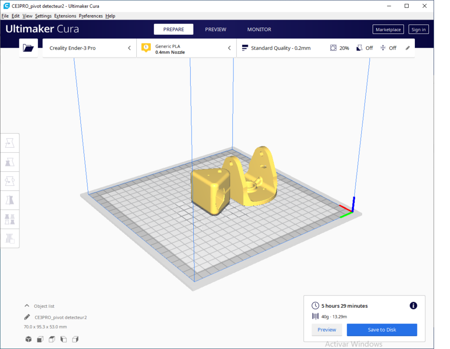Click the Save to Disk button
The image size is (450, 349).
[x=381, y=330]
